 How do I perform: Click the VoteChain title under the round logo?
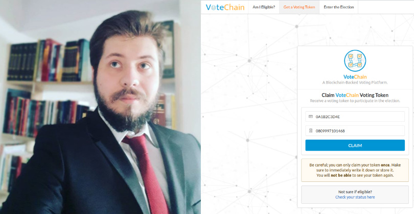click(355, 77)
